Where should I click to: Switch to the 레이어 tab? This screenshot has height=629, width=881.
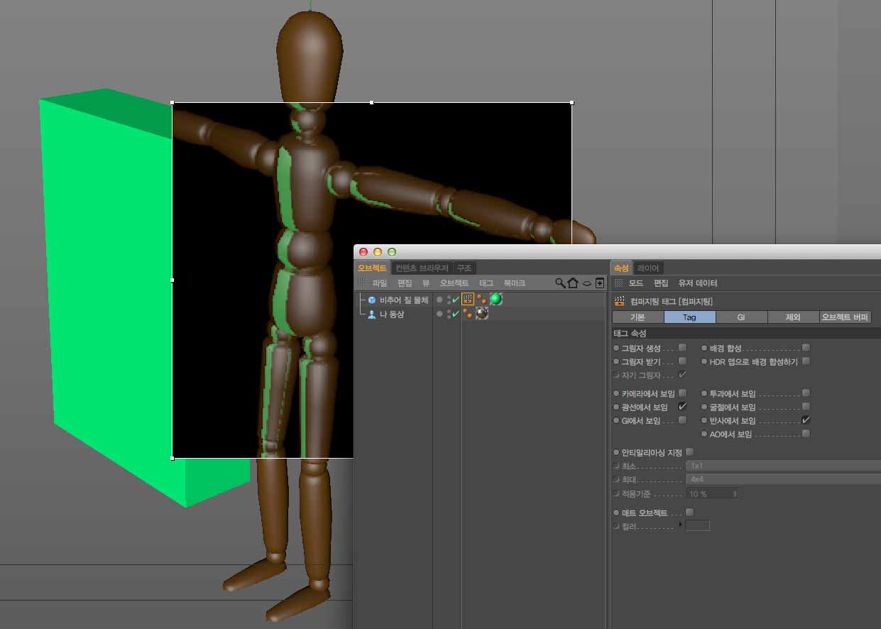pos(648,268)
